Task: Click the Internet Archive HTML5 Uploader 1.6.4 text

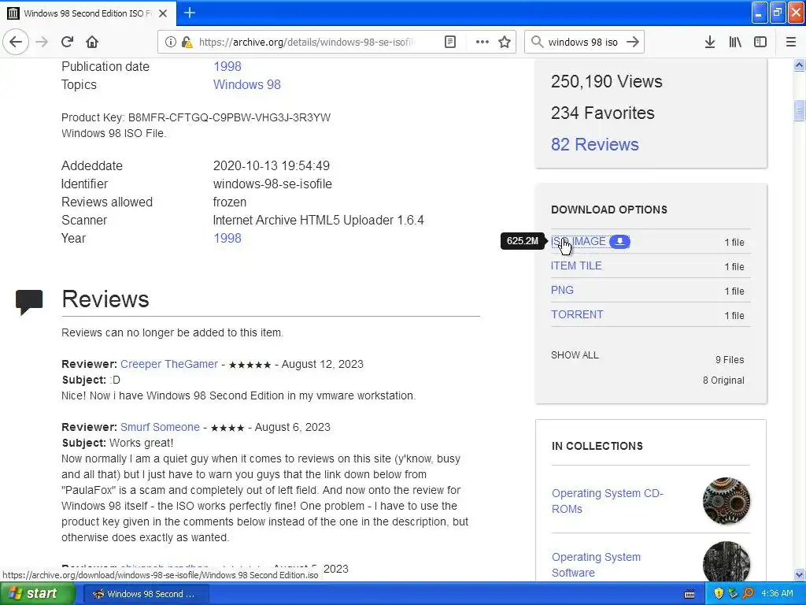Action: 318,221
